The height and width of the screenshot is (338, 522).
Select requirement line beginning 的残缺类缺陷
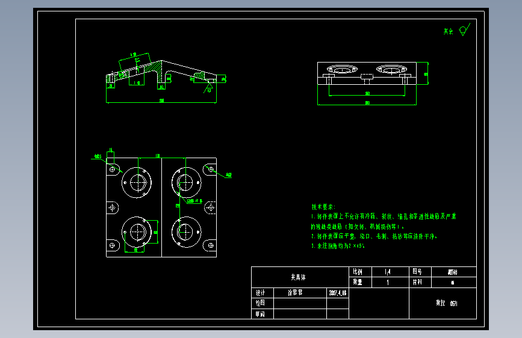(x=357, y=227)
